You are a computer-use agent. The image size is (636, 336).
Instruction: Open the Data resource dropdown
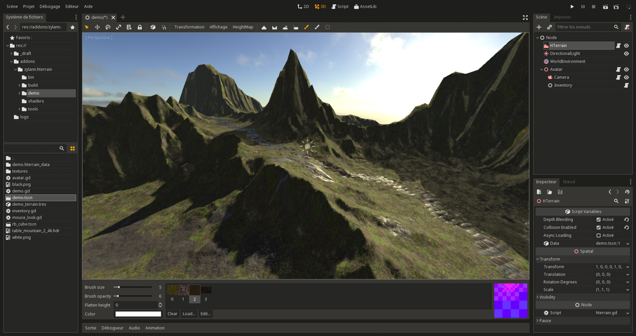628,244
